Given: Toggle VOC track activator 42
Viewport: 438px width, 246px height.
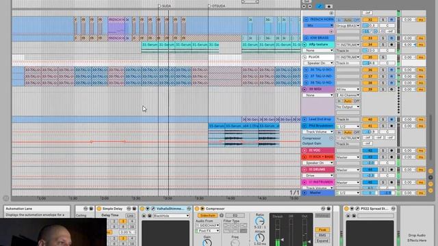Looking at the screenshot, I should click(x=370, y=150).
